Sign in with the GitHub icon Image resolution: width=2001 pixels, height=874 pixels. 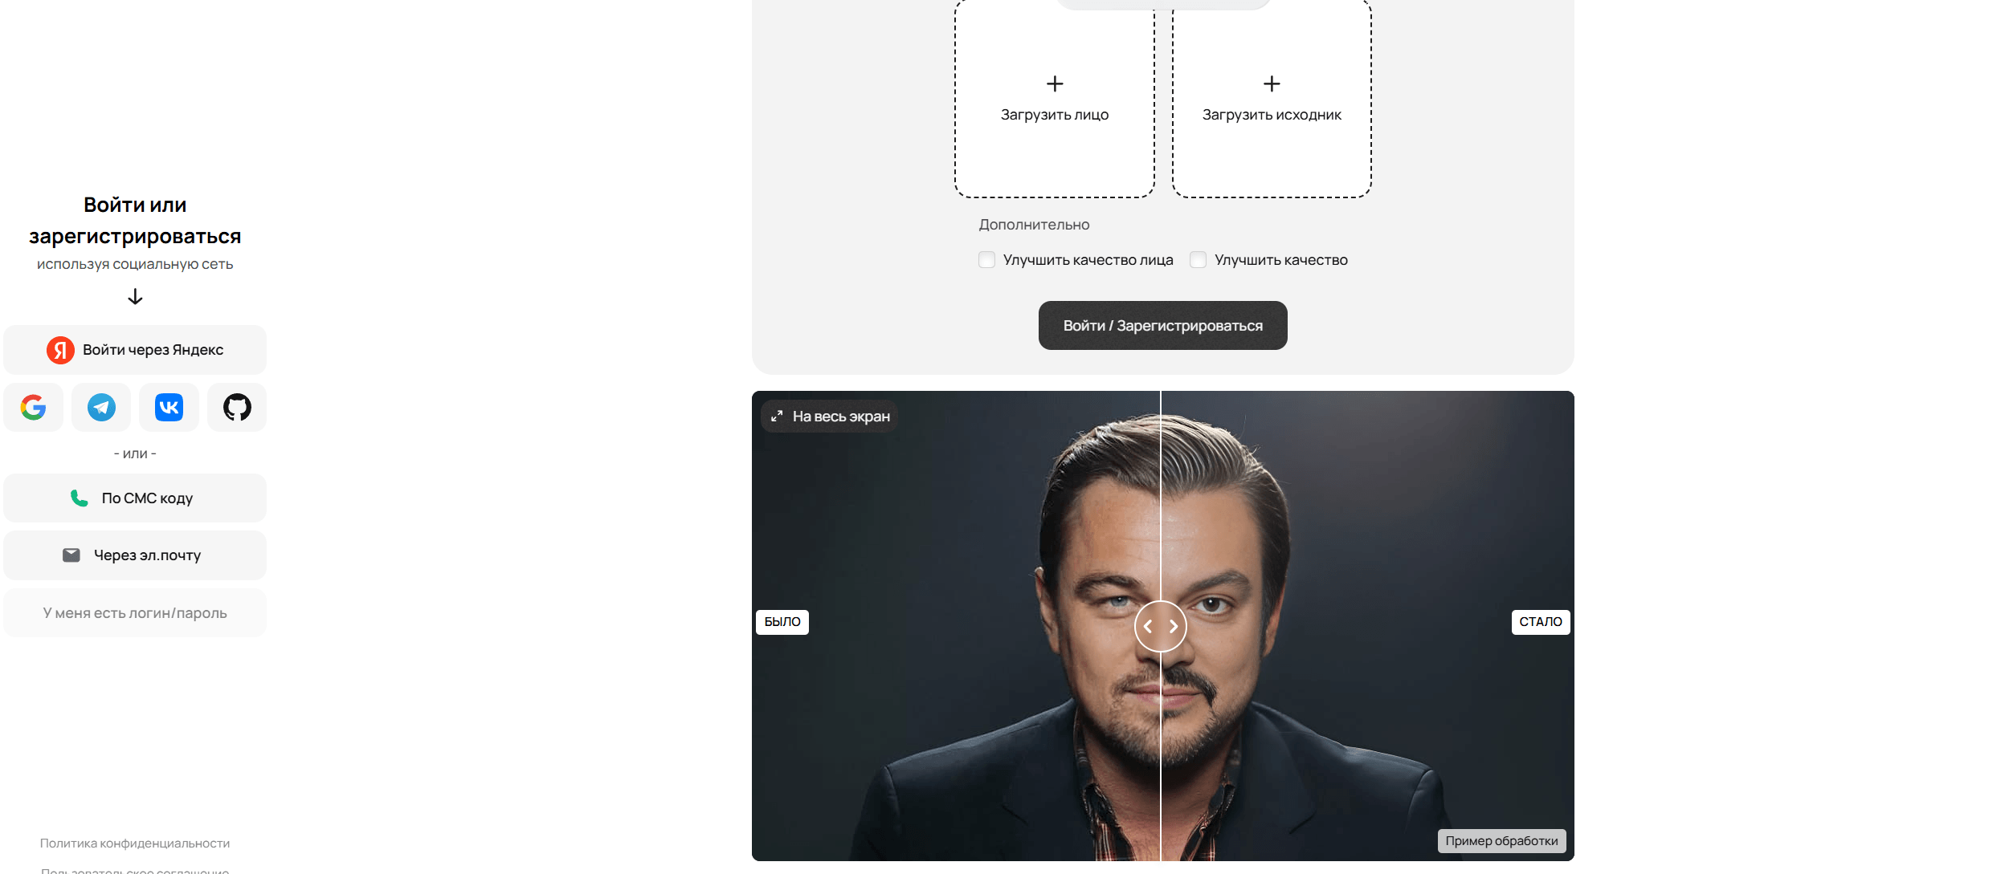237,408
